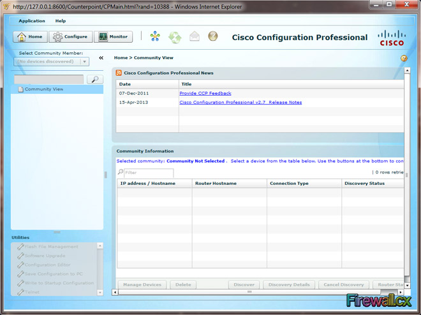
Task: Click splitter handle above Utilities
Action: (57, 232)
